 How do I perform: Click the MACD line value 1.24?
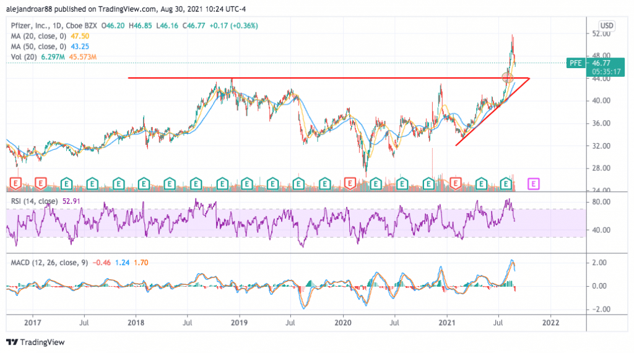[x=122, y=263]
